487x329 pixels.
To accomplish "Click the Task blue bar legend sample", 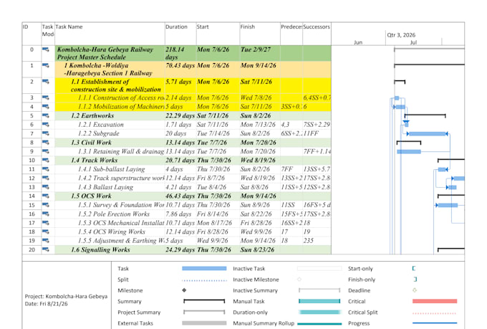I will click(x=204, y=268).
